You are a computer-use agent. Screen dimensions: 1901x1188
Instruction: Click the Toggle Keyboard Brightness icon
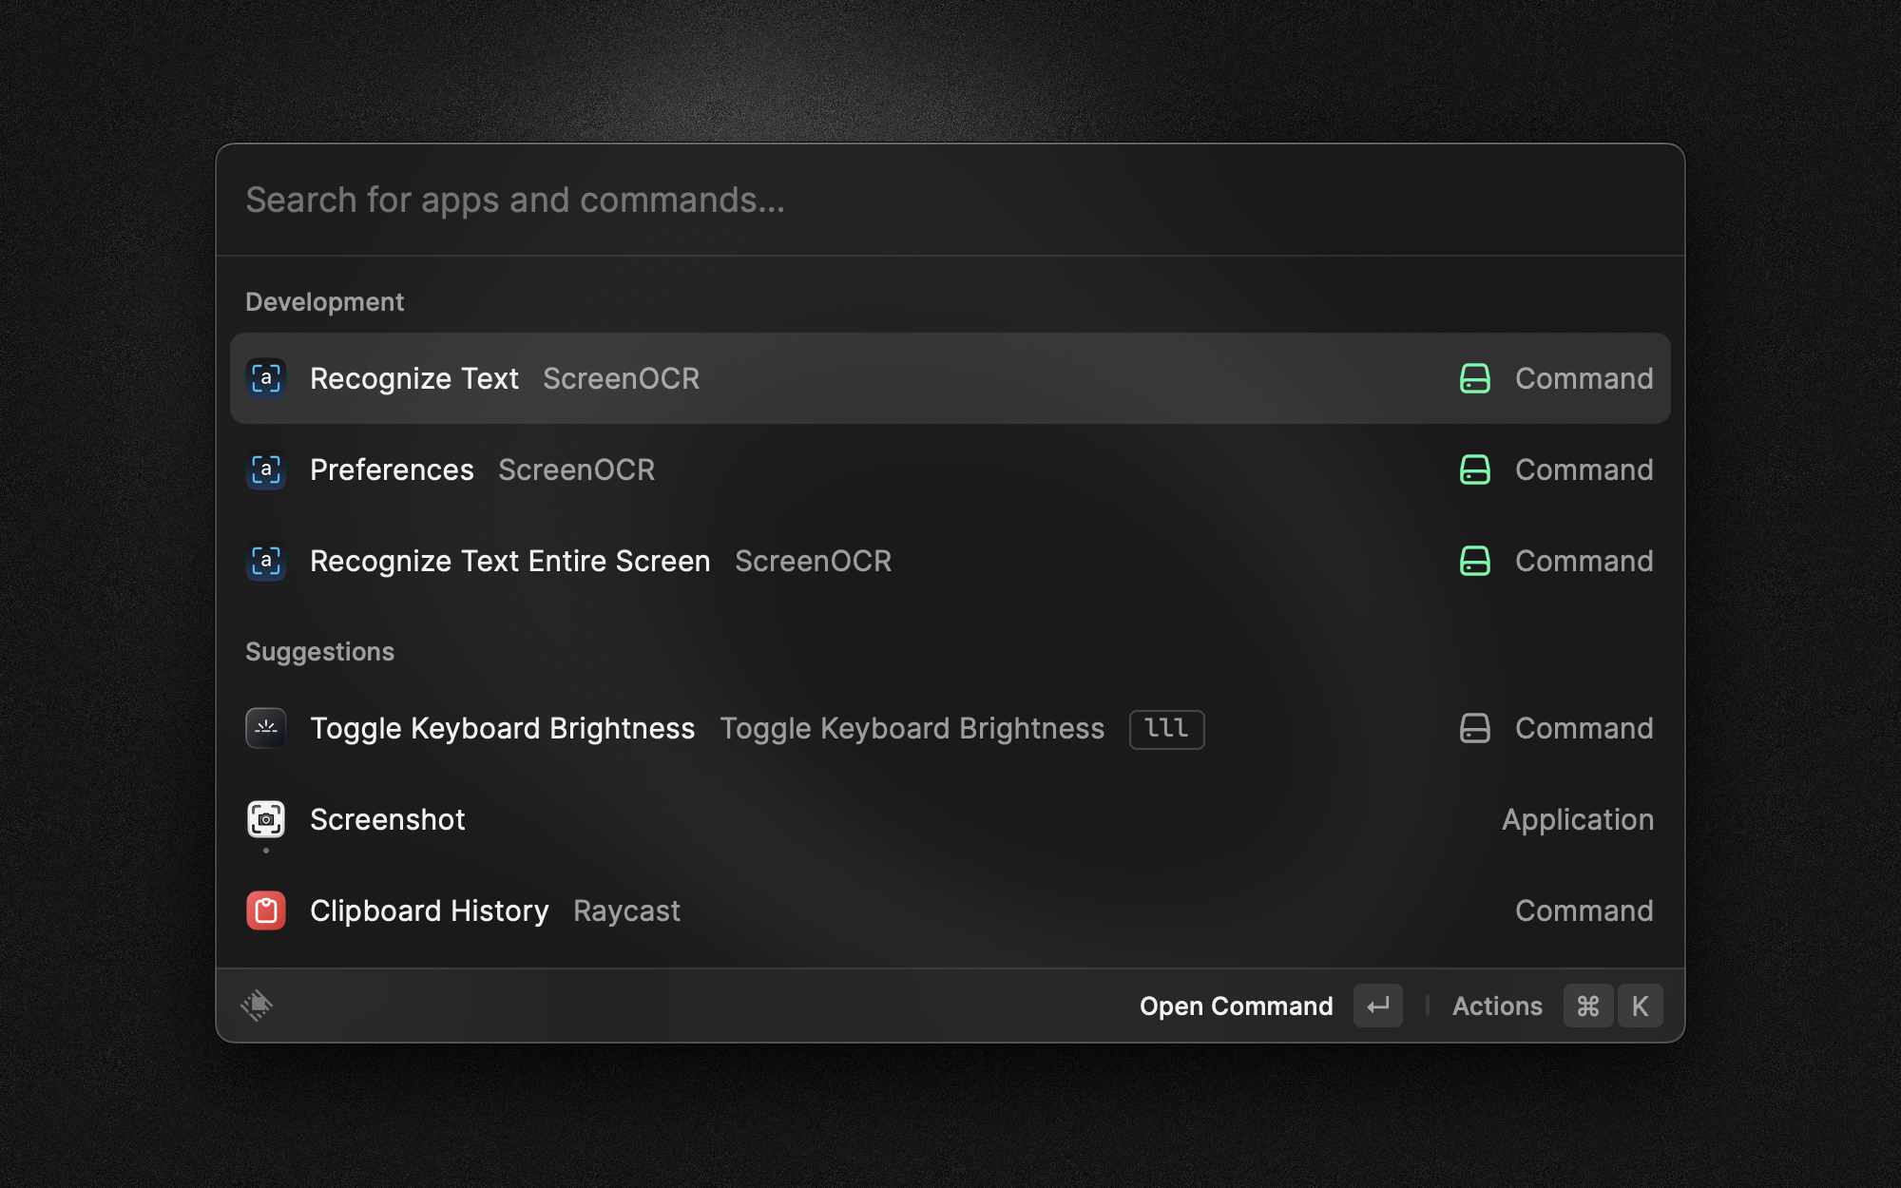tap(266, 728)
